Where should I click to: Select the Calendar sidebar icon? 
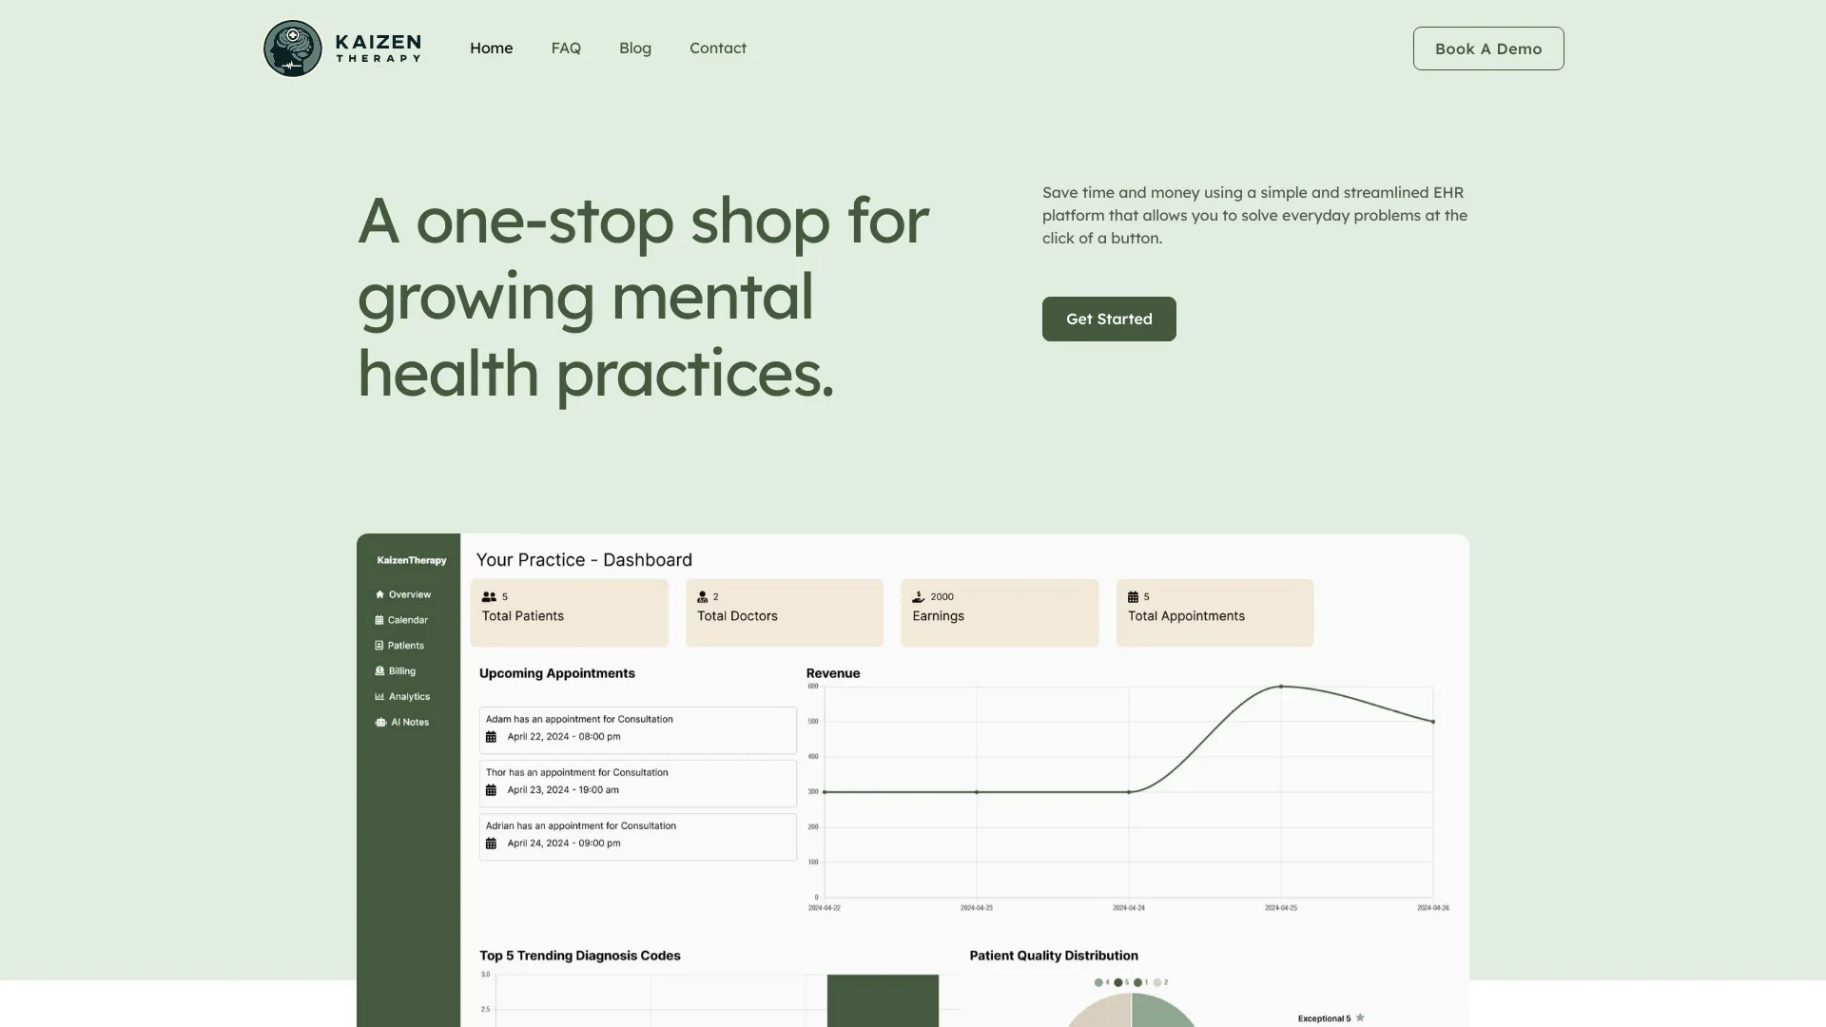point(380,621)
